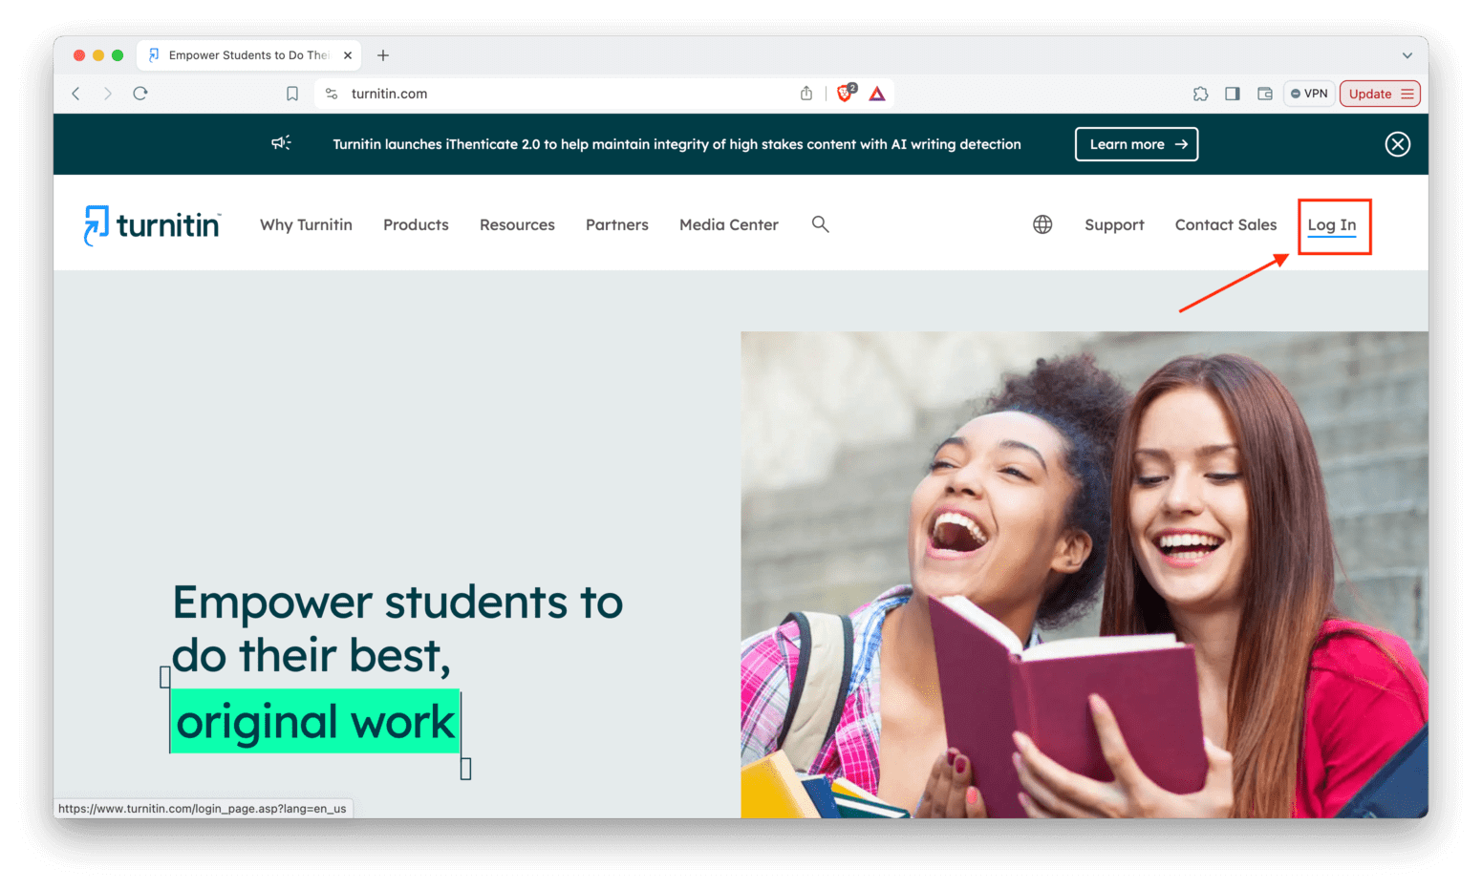Click the share icon in the toolbar
This screenshot has width=1482, height=889.
click(805, 93)
